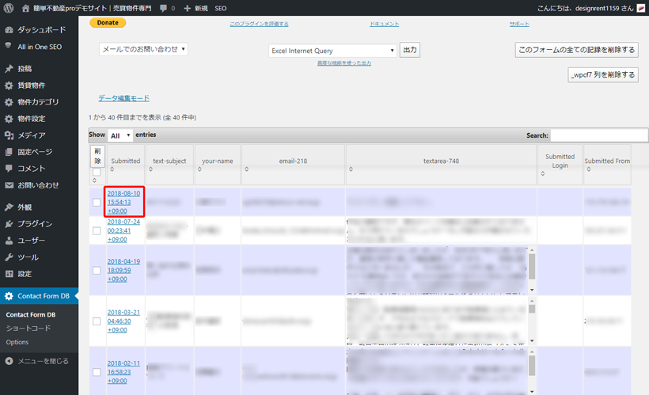The height and width of the screenshot is (395, 649).
Task: Collapse menu using the arrow icon
Action: point(9,361)
